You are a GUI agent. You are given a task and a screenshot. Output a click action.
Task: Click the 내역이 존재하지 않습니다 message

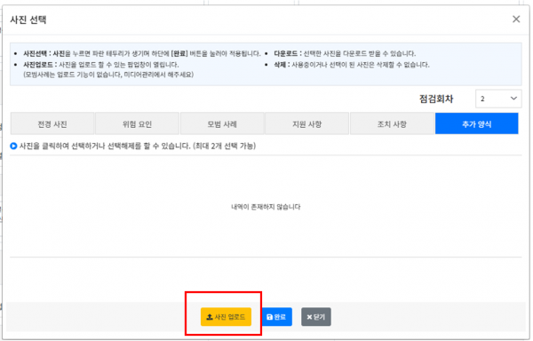[266, 208]
